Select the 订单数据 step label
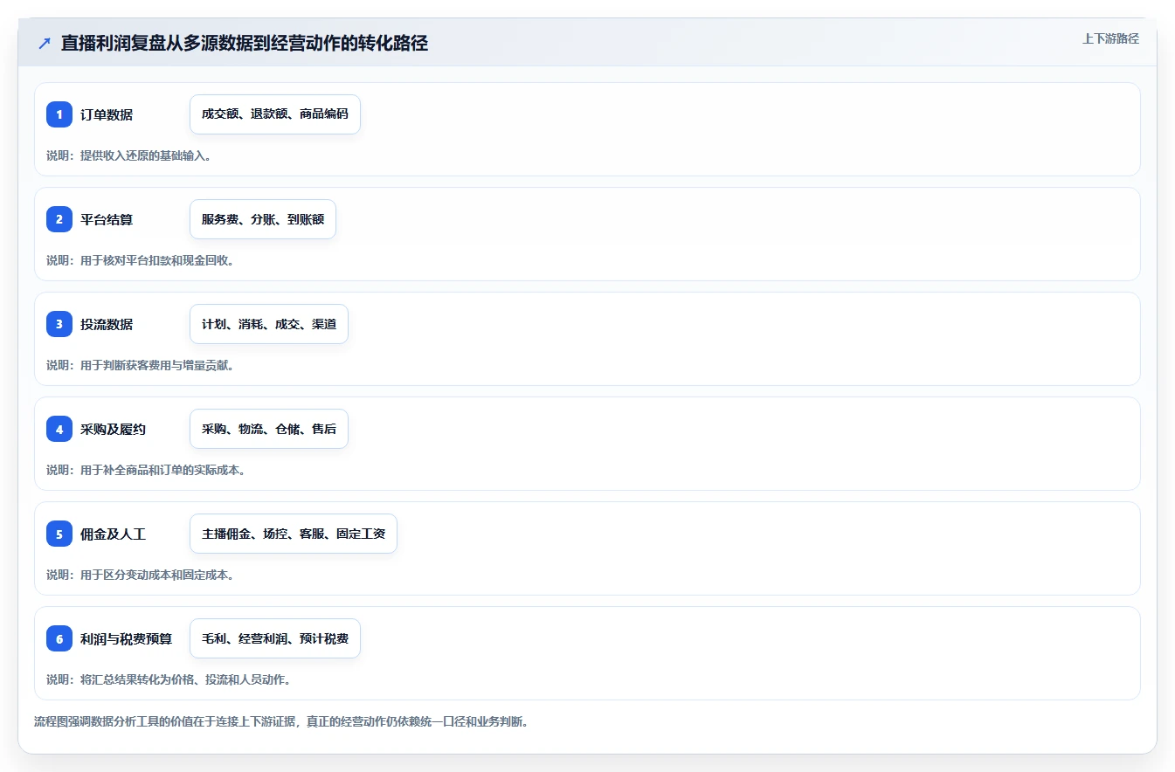This screenshot has width=1175, height=772. 107,114
